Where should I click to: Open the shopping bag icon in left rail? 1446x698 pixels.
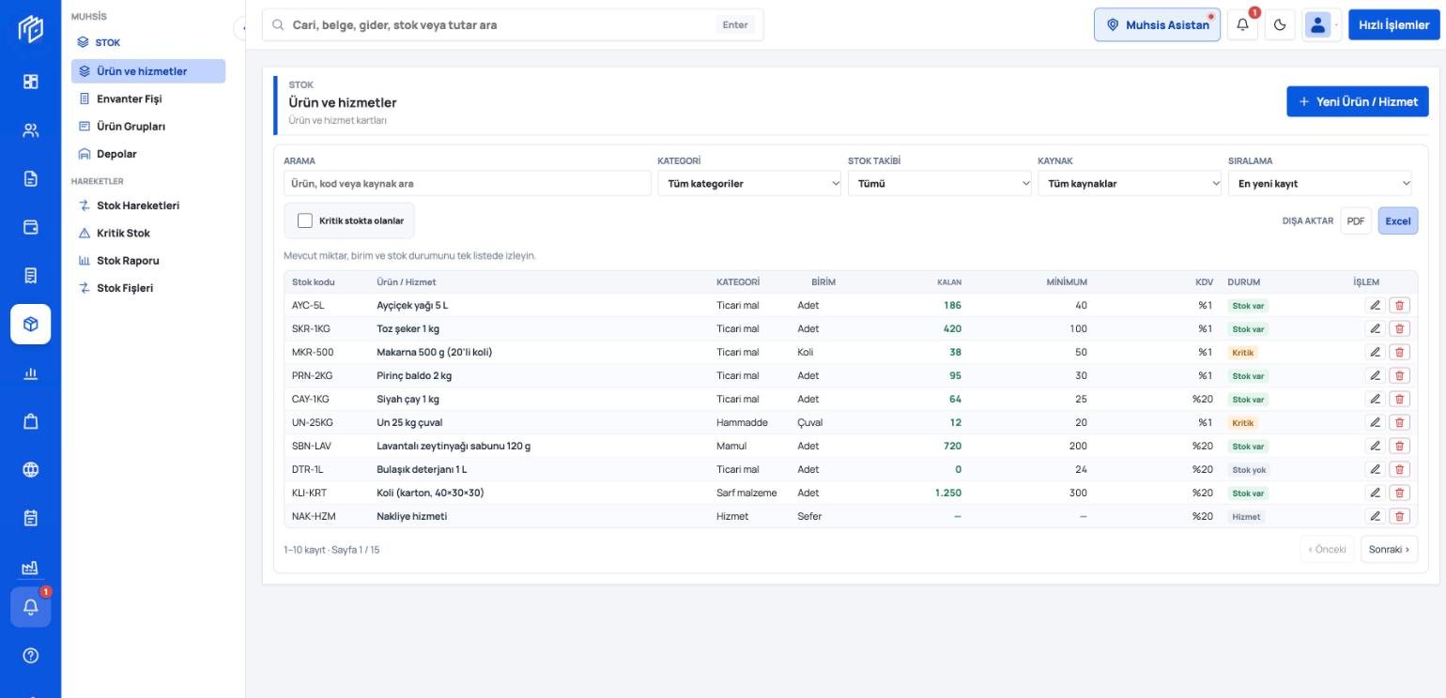click(30, 421)
